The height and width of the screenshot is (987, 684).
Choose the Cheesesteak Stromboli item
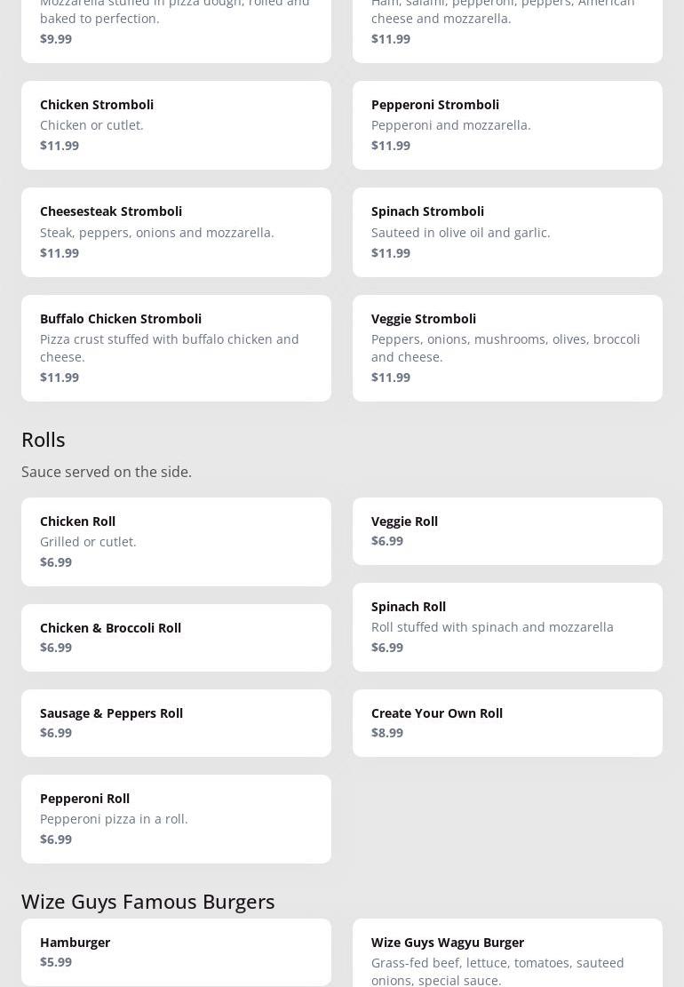[x=176, y=232]
